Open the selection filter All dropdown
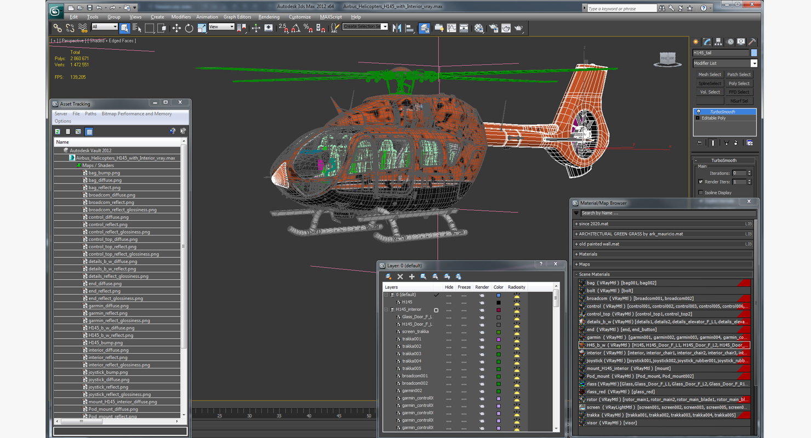Screen dimensions: 811x438 pos(105,27)
